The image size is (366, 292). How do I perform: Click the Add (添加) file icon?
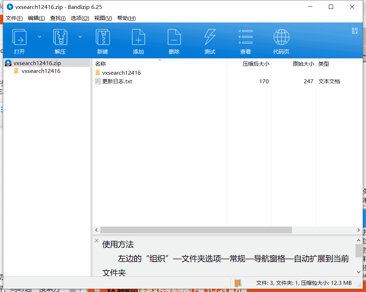point(138,37)
